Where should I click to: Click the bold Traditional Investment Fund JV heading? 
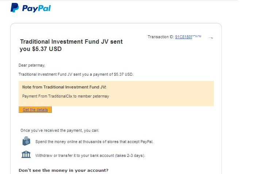coord(71,42)
